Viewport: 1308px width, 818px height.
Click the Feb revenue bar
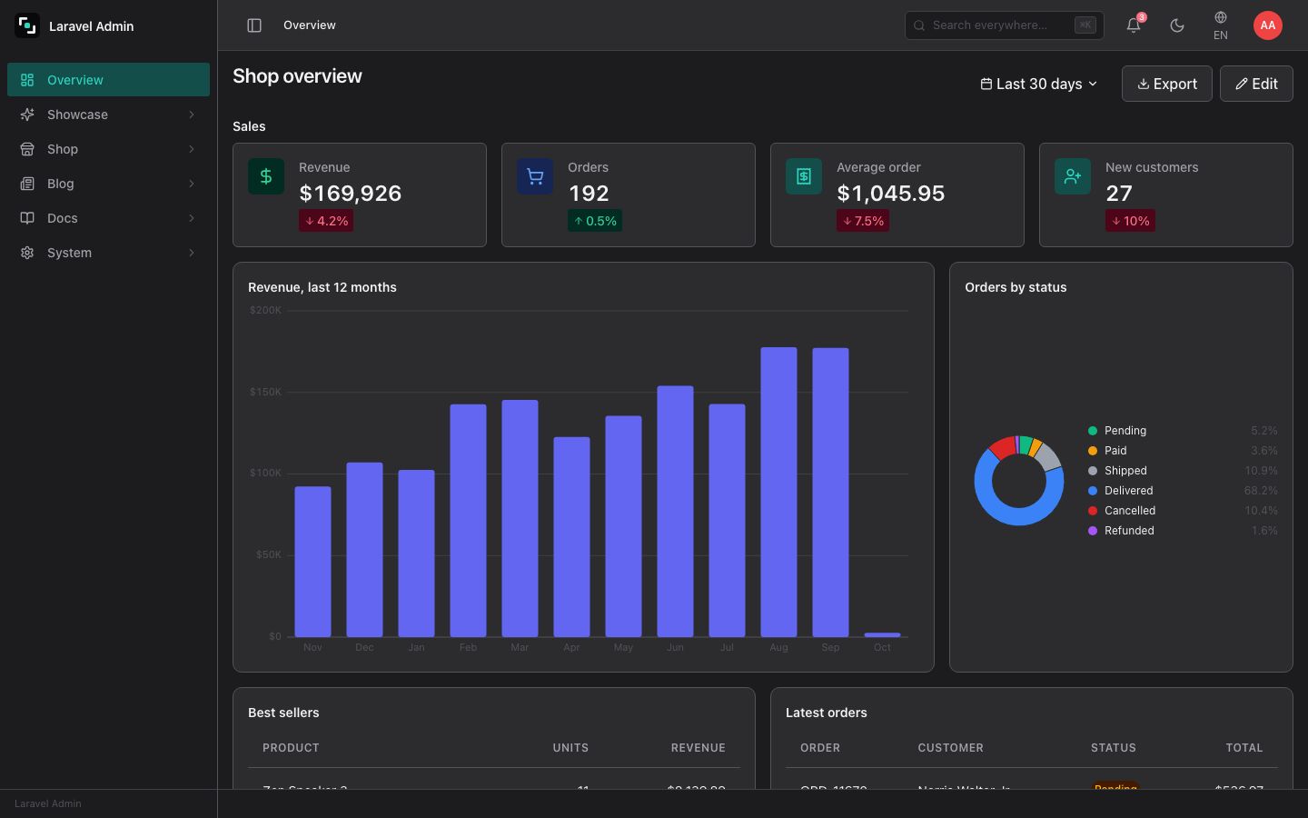click(x=468, y=520)
